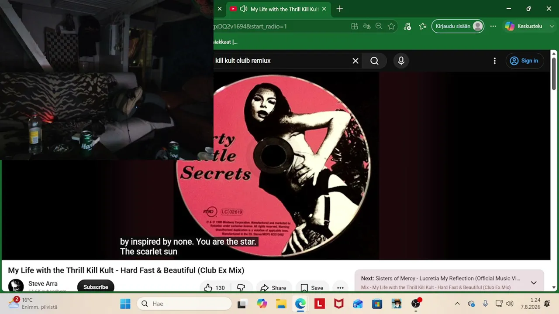
Task: Open the favorites list icon
Action: [422, 26]
